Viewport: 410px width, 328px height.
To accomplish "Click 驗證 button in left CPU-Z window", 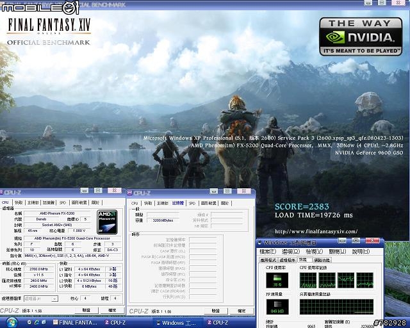I will click(86, 310).
